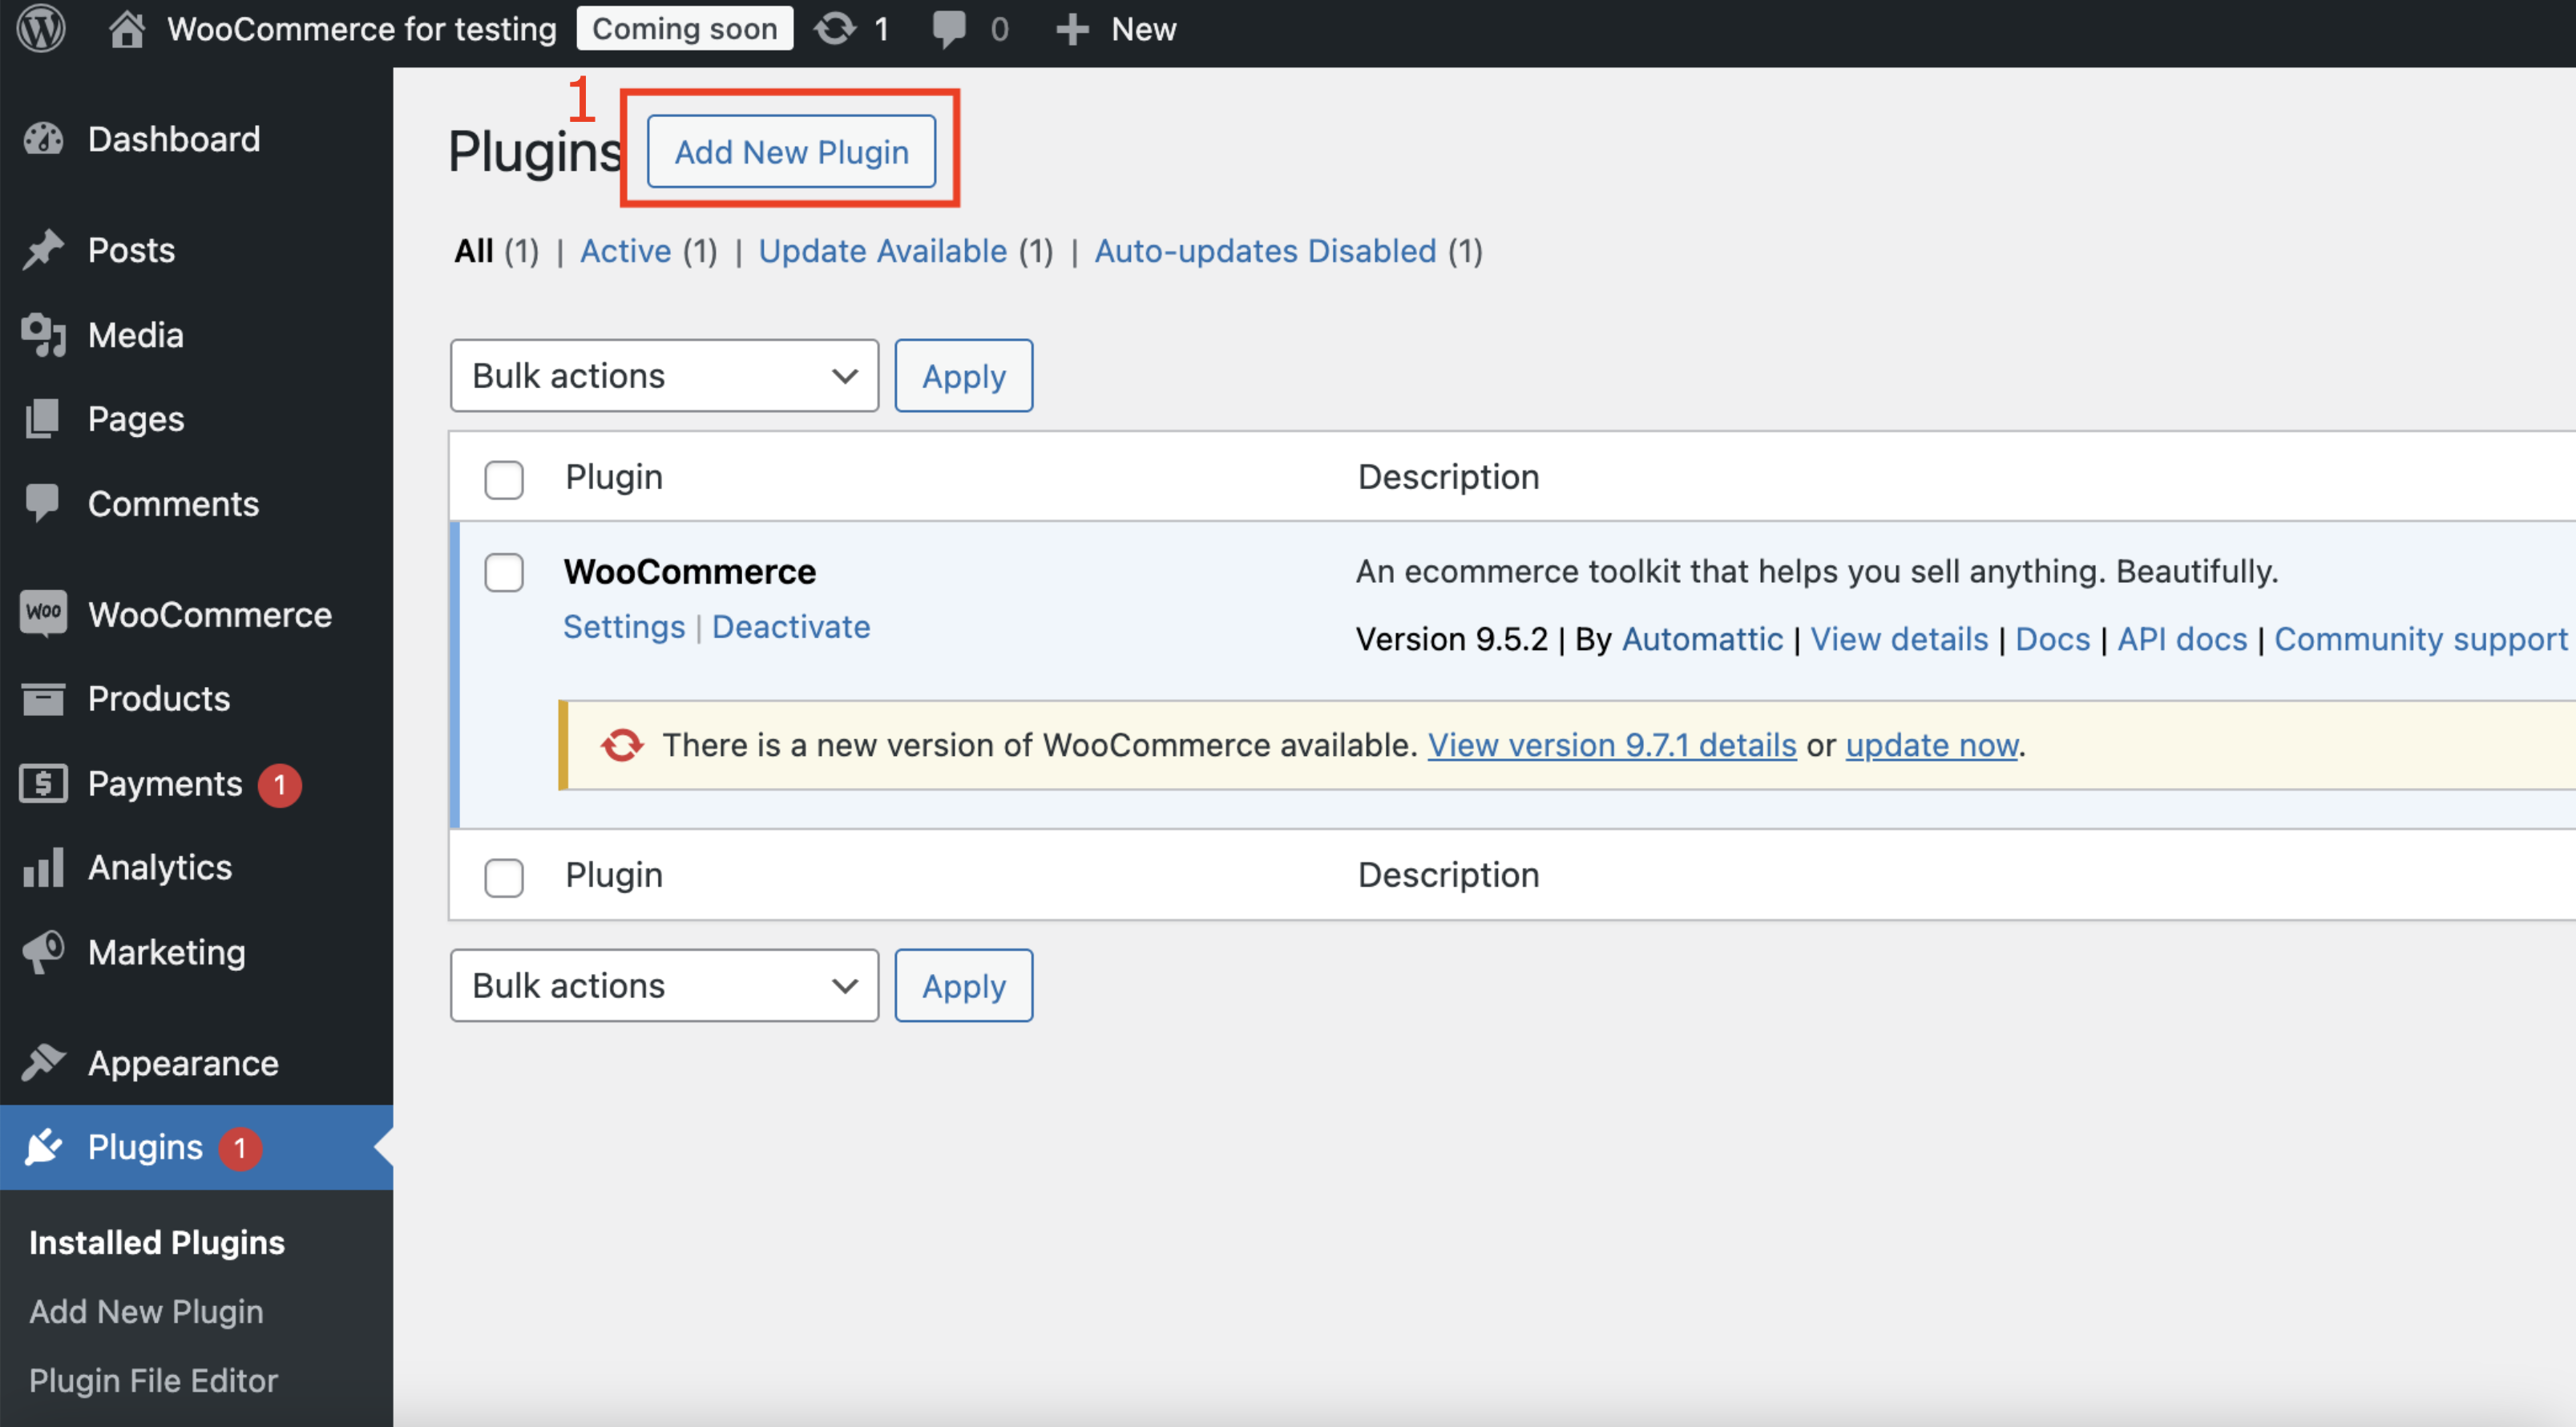2576x1427 pixels.
Task: Click the red update icon in WooCommerce notice
Action: (x=622, y=745)
